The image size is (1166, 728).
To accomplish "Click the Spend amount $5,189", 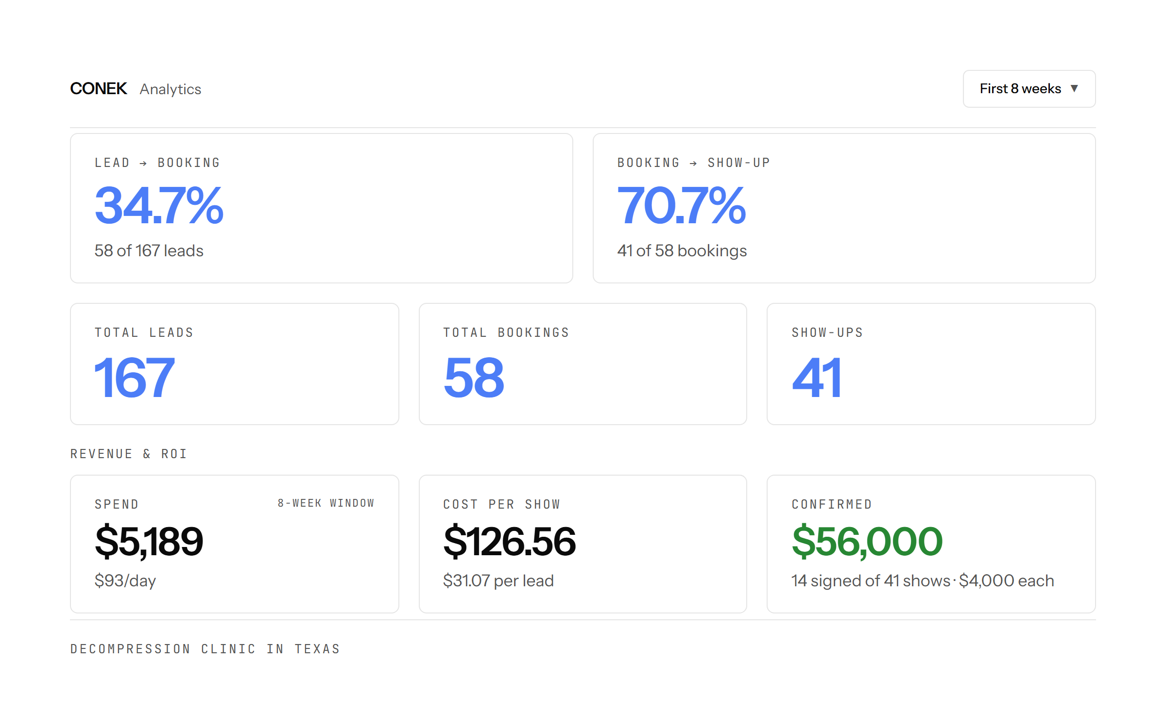I will [149, 542].
